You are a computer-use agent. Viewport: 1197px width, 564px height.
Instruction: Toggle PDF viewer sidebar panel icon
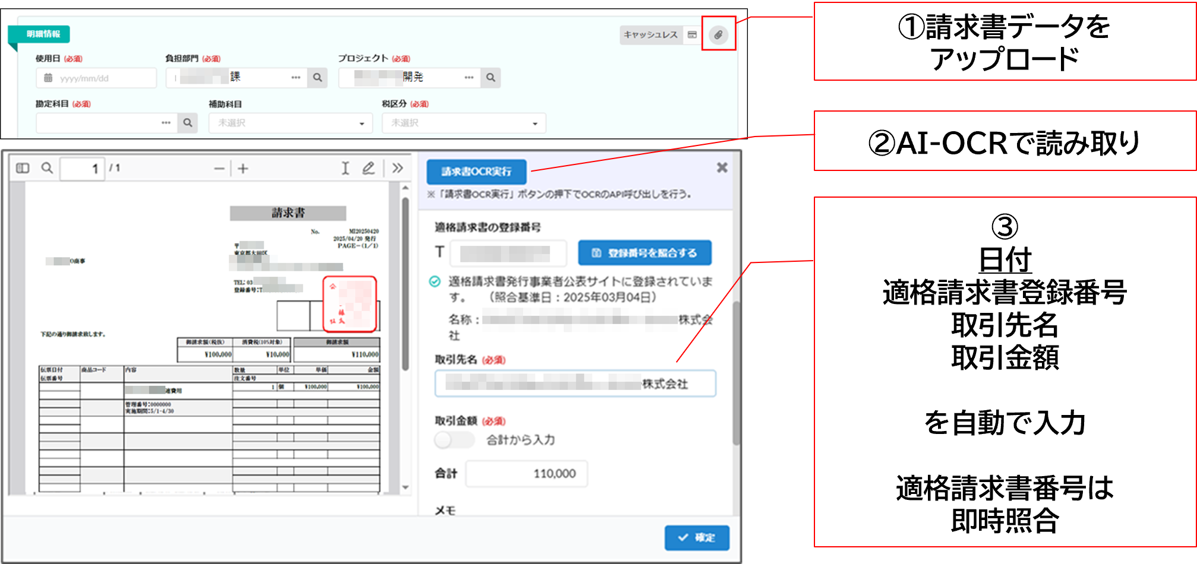click(23, 169)
